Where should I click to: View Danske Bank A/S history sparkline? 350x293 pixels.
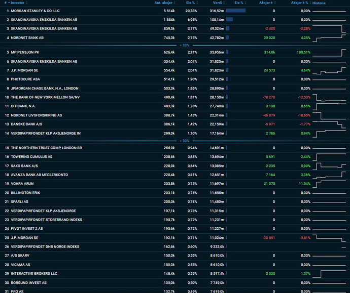(329, 124)
